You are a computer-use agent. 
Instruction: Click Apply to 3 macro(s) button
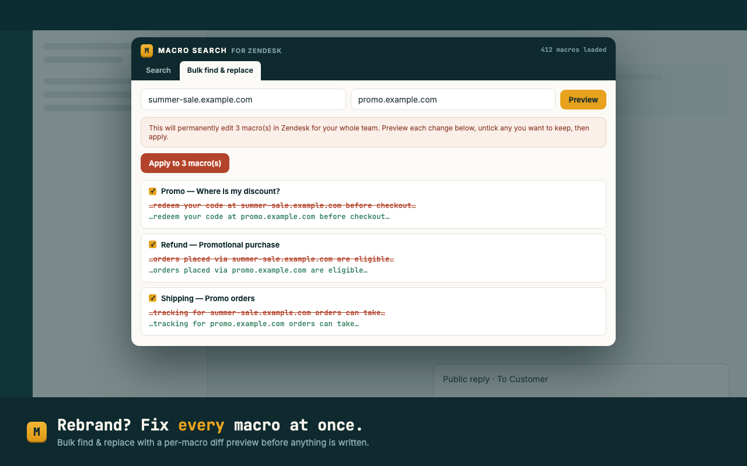pos(185,163)
